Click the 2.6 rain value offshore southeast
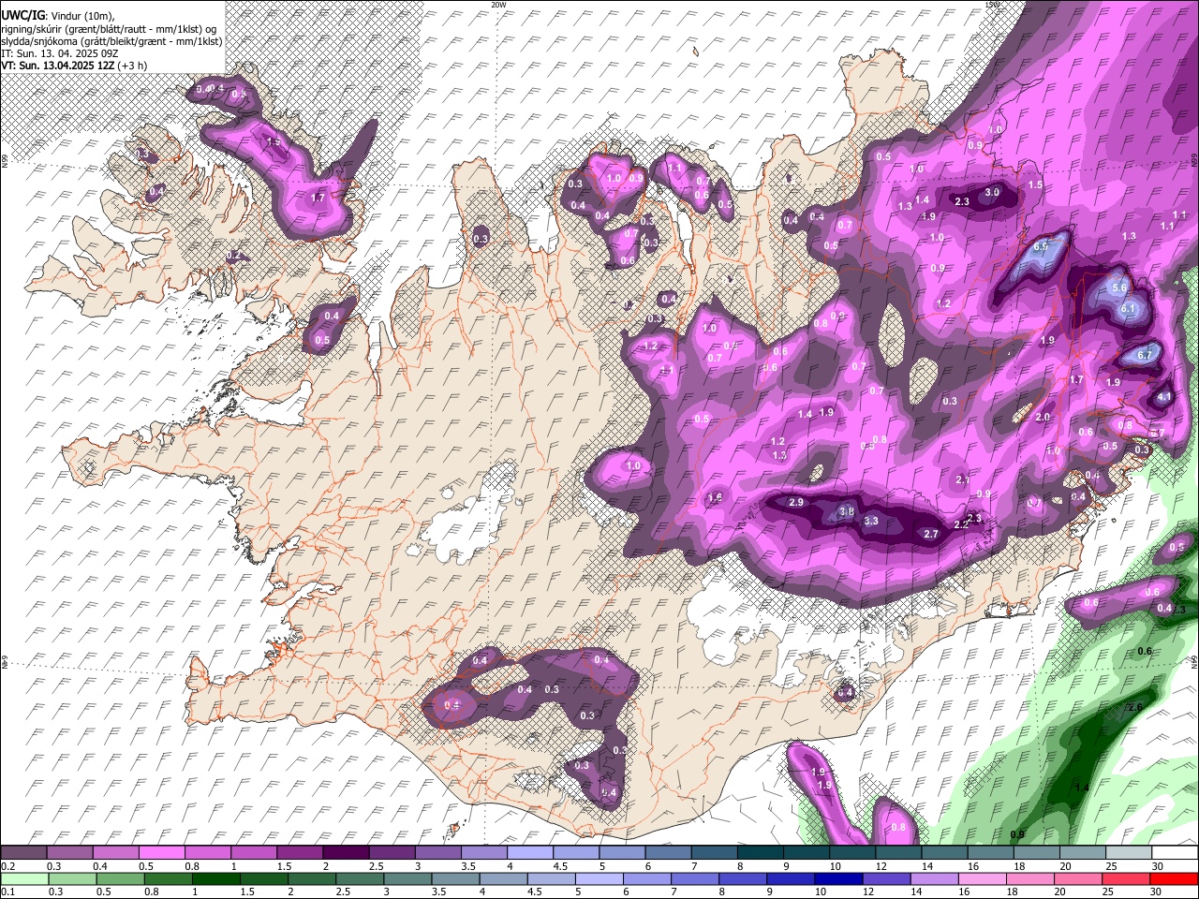This screenshot has height=899, width=1199. coord(1135,707)
